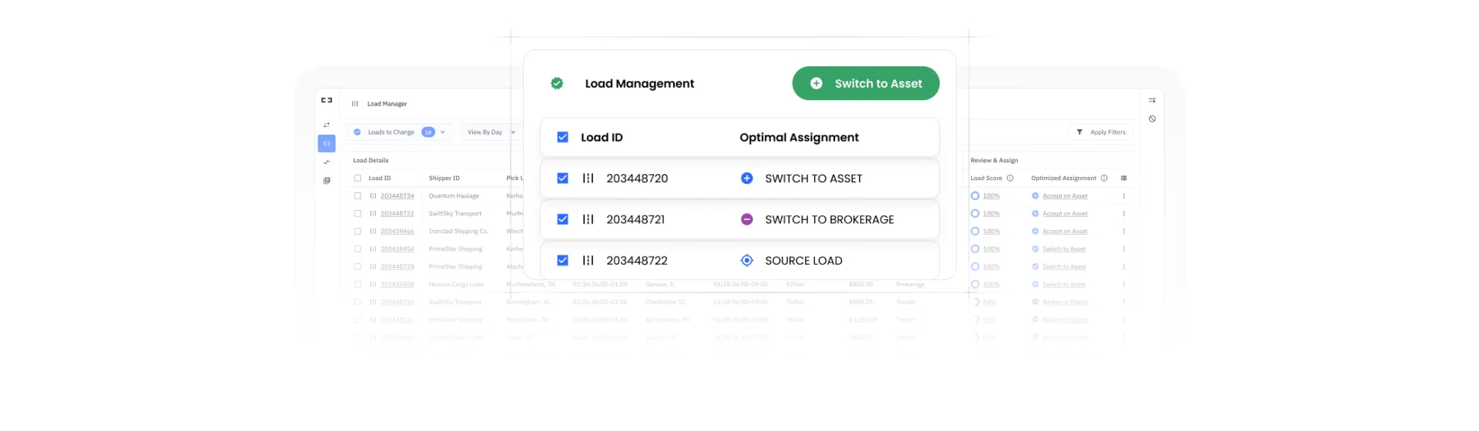Image resolution: width=1479 pixels, height=431 pixels.
Task: Click the column list icon in Review & Assign header
Action: (1124, 179)
